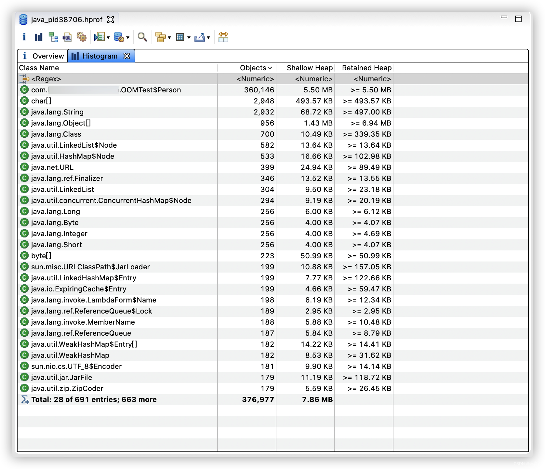Sort by the Retained Heap column header
The image size is (545, 469).
pos(364,68)
